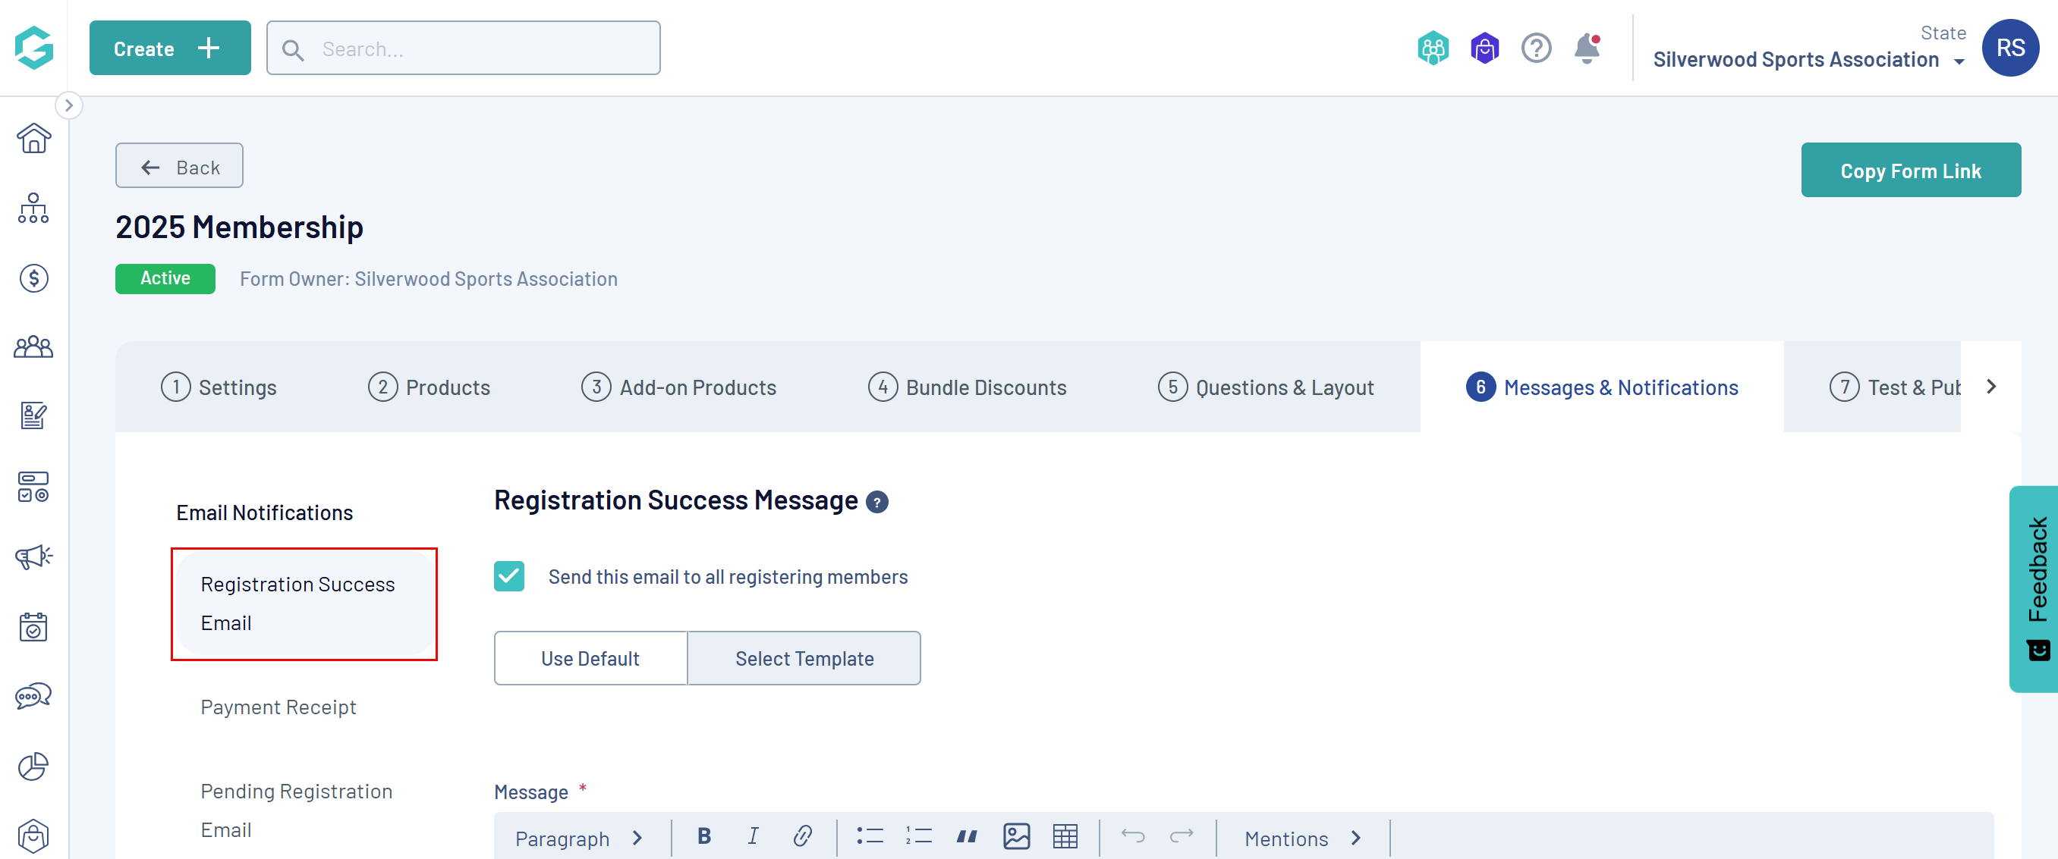Switch to the Questions & Layout tab

[1266, 387]
